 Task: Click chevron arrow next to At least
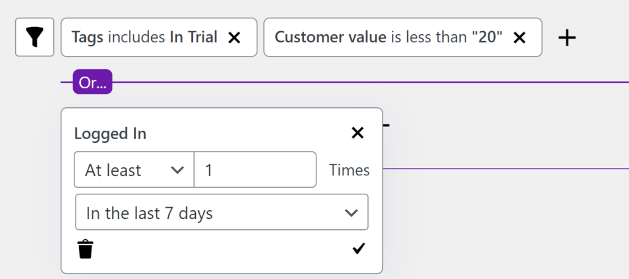click(178, 170)
